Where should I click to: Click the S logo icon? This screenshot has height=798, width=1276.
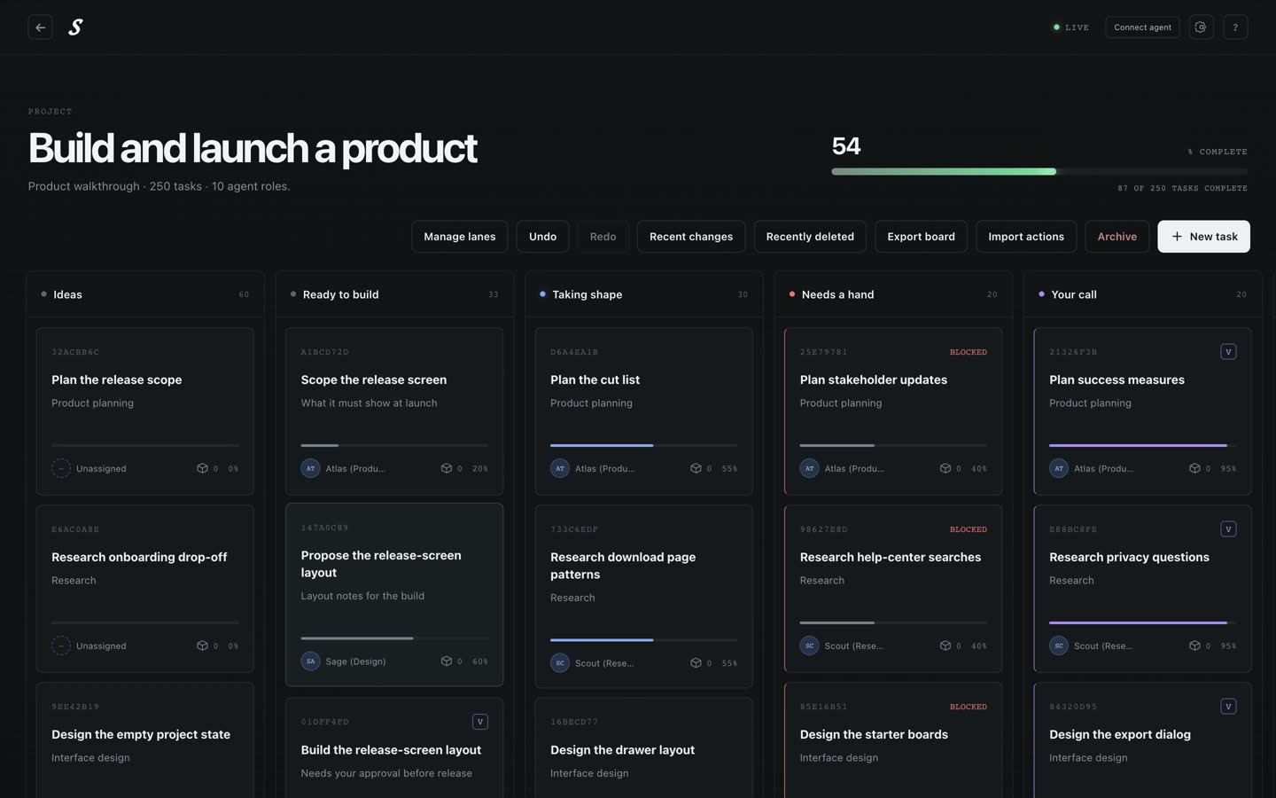click(x=76, y=27)
